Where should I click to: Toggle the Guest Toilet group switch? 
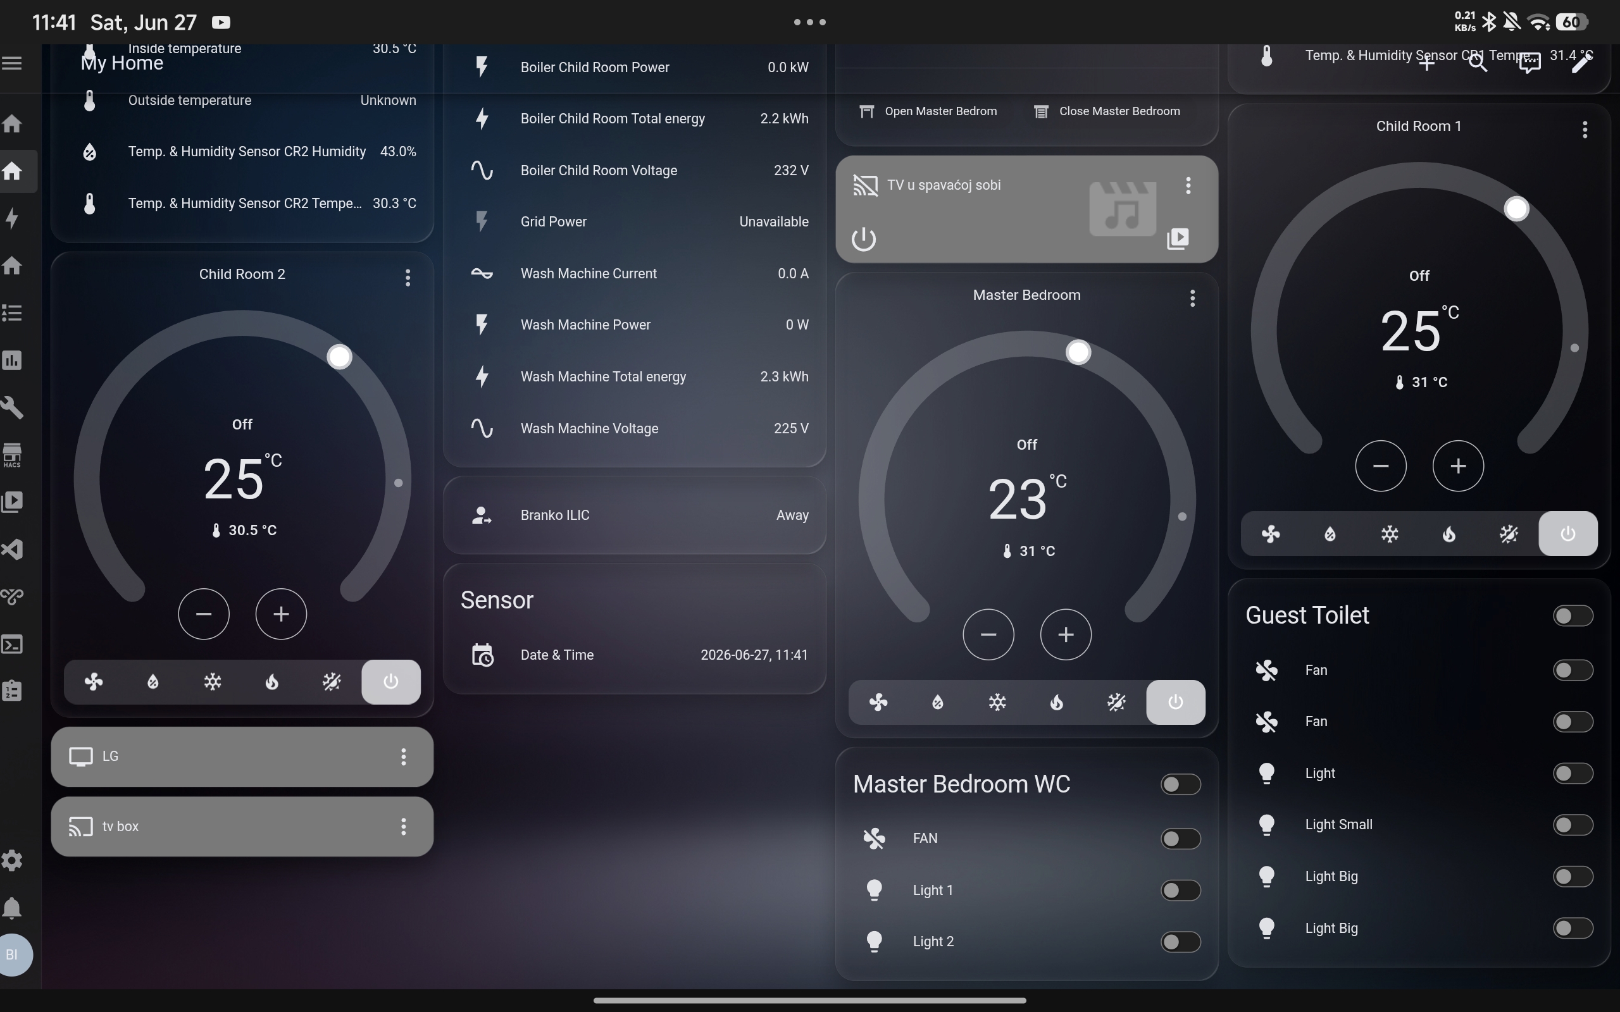click(1573, 616)
